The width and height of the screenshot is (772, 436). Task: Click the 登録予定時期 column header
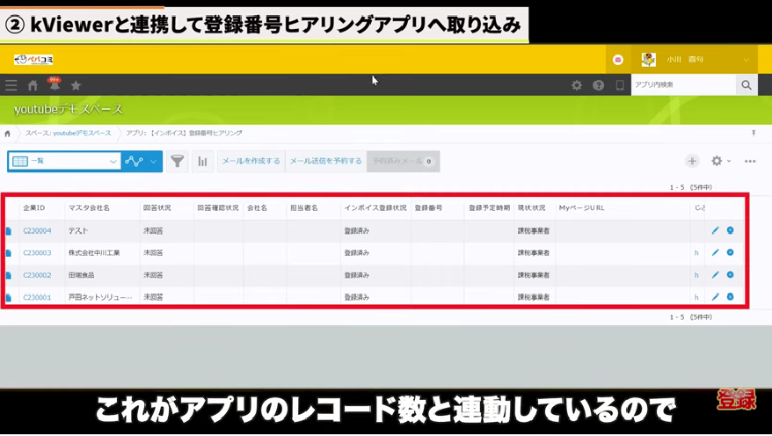tap(490, 208)
